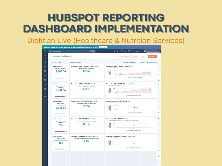Open the Share dropdown button
Image resolution: width=222 pixels, height=166 pixels.
pyautogui.click(x=143, y=56)
